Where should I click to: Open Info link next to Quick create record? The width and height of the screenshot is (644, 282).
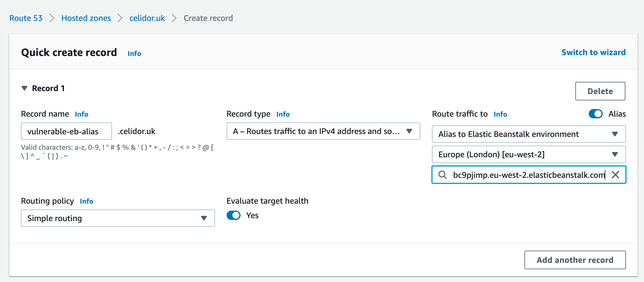[x=134, y=53]
